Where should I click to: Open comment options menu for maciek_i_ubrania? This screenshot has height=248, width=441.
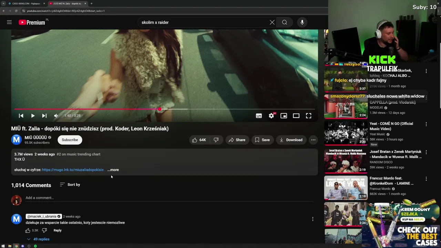tap(312, 219)
